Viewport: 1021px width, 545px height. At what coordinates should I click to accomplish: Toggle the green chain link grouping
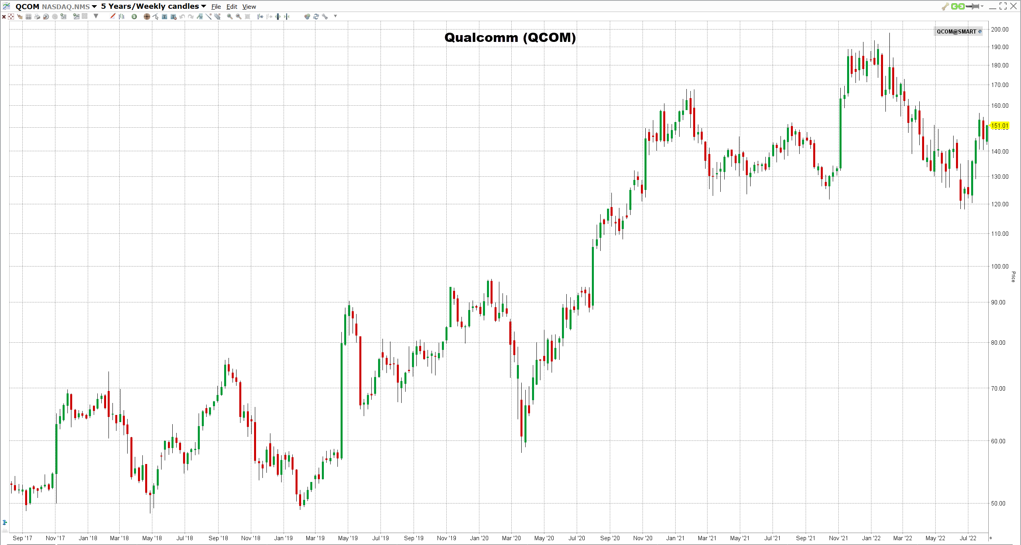click(958, 6)
